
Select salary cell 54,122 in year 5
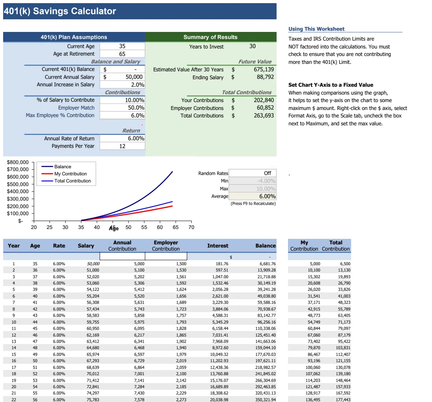coord(93,289)
